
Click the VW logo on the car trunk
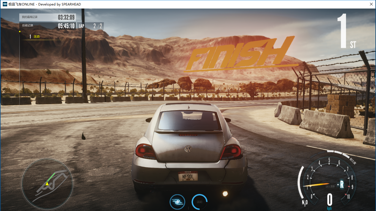[188, 149]
